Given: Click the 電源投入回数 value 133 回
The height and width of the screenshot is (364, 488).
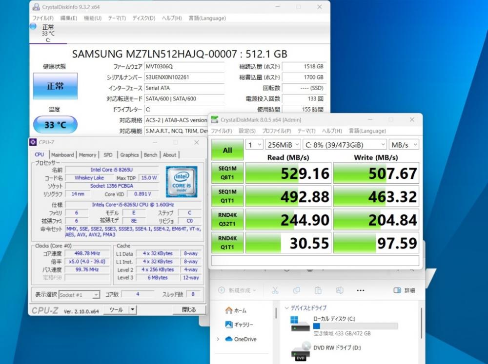Looking at the screenshot, I should point(304,99).
